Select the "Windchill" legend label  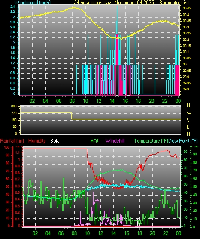tap(115, 141)
